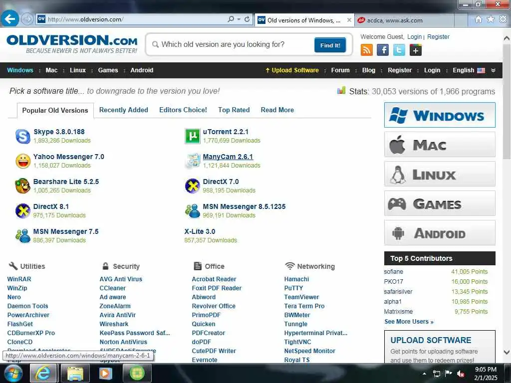Click the orange RSS feed icon
511x383 pixels.
[x=367, y=50]
